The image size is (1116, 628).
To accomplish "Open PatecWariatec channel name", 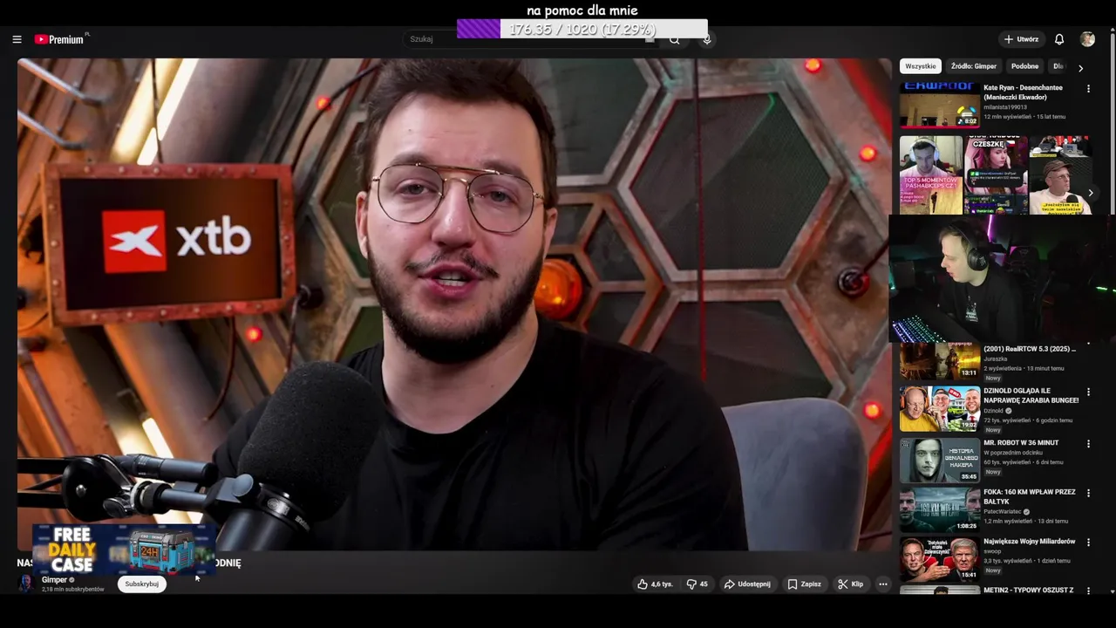I will [x=1003, y=512].
